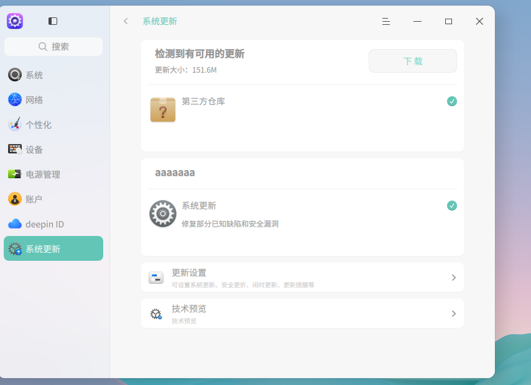This screenshot has height=385, width=531.
Task: Expand 技术预览 with its chevron
Action: pos(454,314)
